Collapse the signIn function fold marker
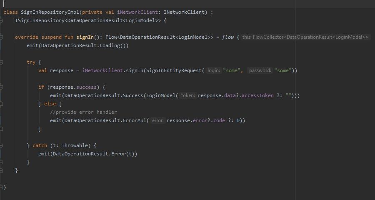The height and width of the screenshot is (200, 375). click(1, 37)
